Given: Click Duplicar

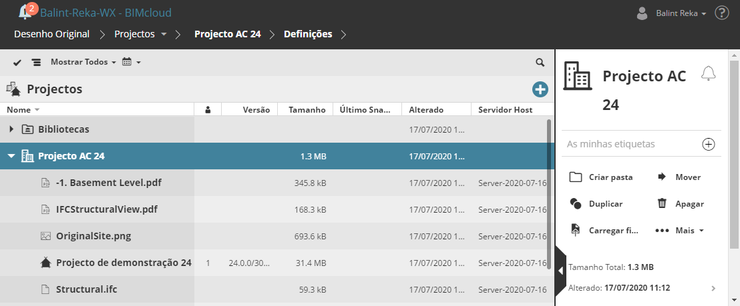Looking at the screenshot, I should point(596,204).
